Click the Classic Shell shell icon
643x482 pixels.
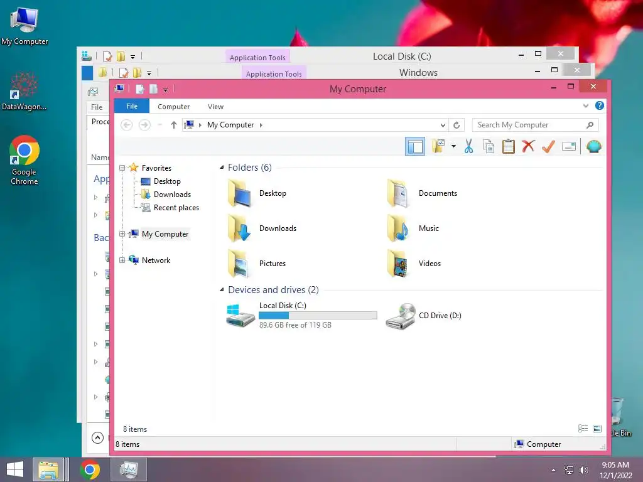tap(594, 146)
